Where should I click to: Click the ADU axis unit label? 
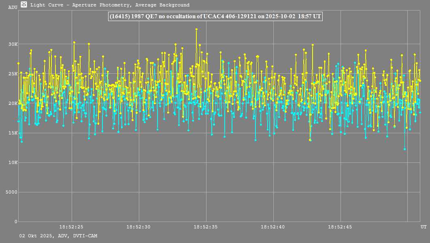pos(13,7)
